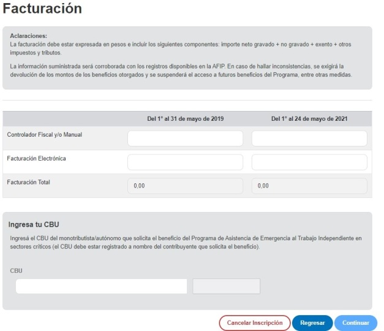Select Controlador Fiscal field for mayo 2021
384x331 pixels.
point(309,139)
